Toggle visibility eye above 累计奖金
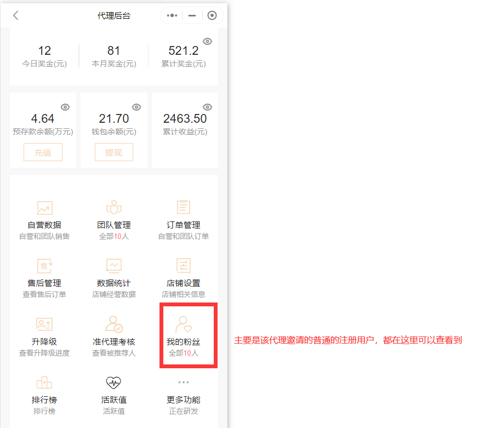Image resolution: width=496 pixels, height=428 pixels. pyautogui.click(x=207, y=42)
